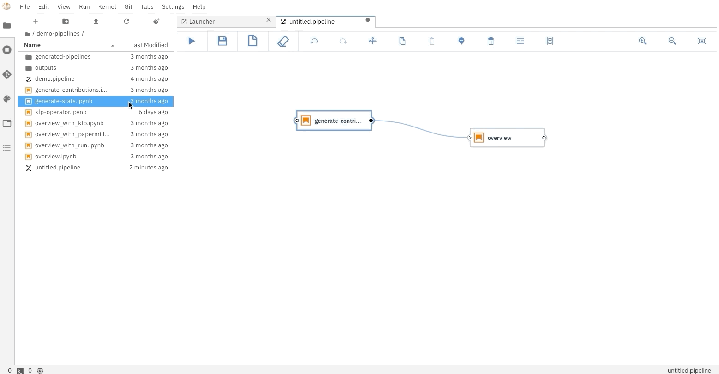Select the generated-pipelines folder
Screen dimensions: 719x374
(96, 57)
